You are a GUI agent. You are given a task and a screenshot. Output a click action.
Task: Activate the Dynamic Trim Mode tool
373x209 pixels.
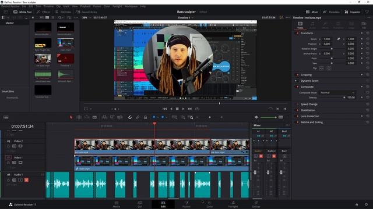pos(87,117)
